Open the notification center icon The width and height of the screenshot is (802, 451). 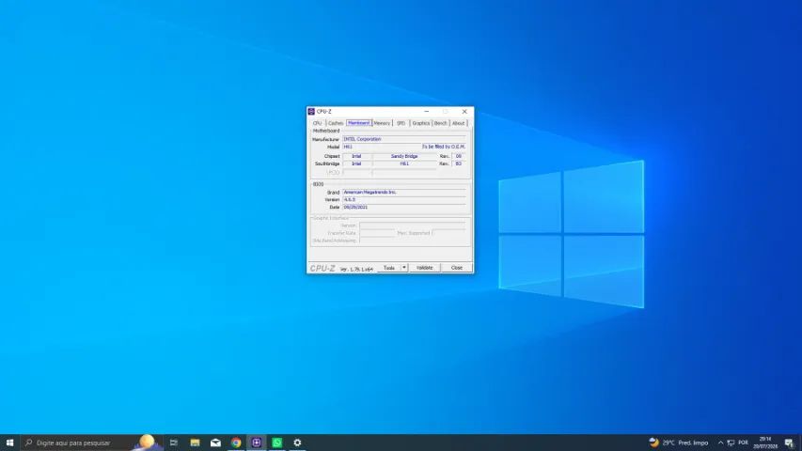tap(789, 443)
